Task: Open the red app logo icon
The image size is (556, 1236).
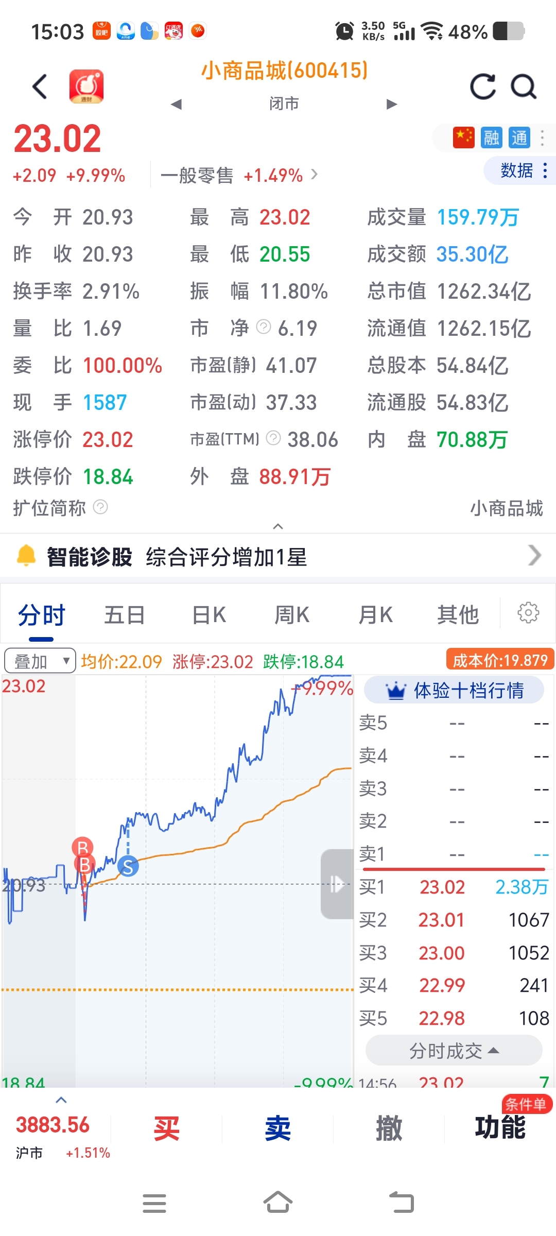Action: (86, 86)
